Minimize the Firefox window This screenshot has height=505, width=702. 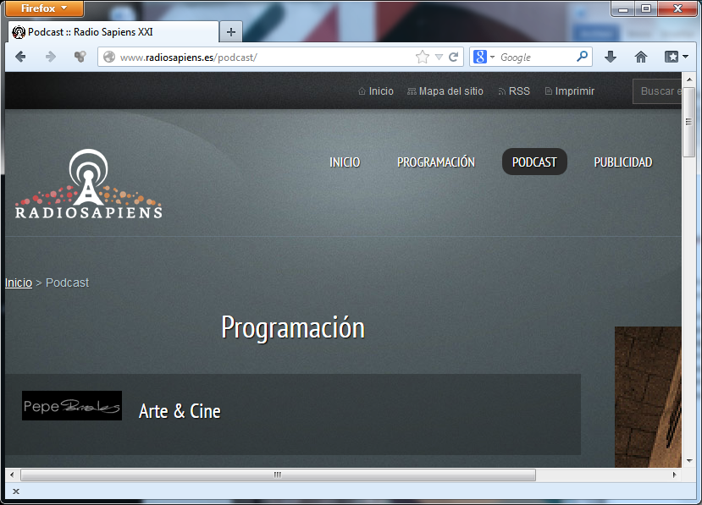623,8
